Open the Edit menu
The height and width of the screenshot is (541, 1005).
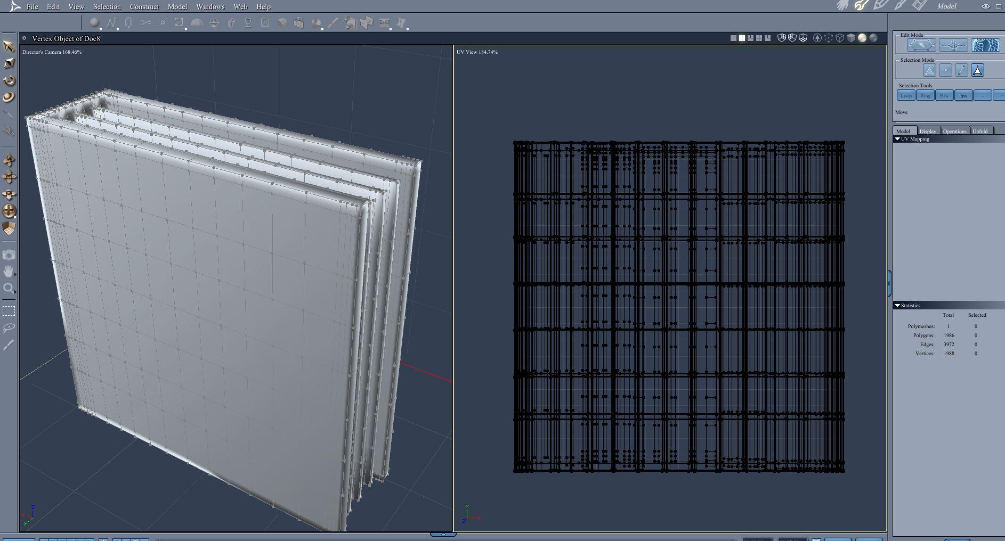[x=53, y=6]
